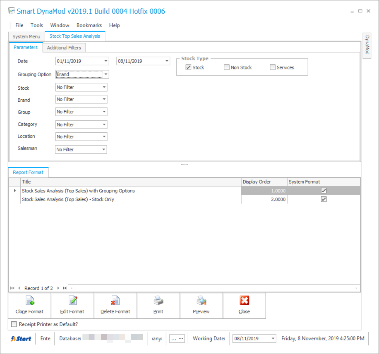Click the Delete Format icon
Screen dimensions: 379x354
coord(115,301)
